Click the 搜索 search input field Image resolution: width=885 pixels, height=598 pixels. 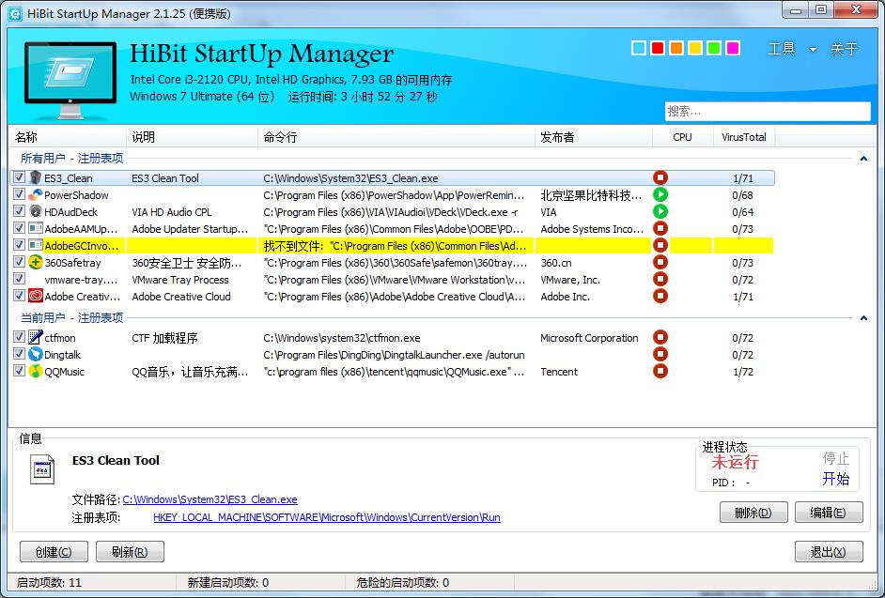click(x=767, y=111)
